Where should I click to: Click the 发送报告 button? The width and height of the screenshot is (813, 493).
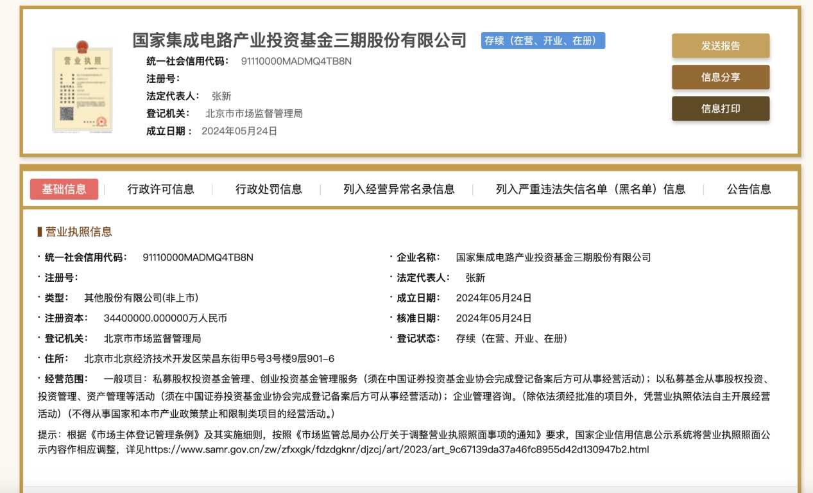720,46
